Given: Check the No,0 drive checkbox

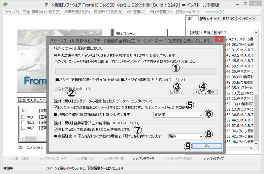Looking at the screenshot, I should click(23, 117).
